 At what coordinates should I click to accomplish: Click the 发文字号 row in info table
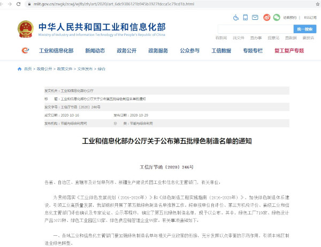(x=166, y=107)
